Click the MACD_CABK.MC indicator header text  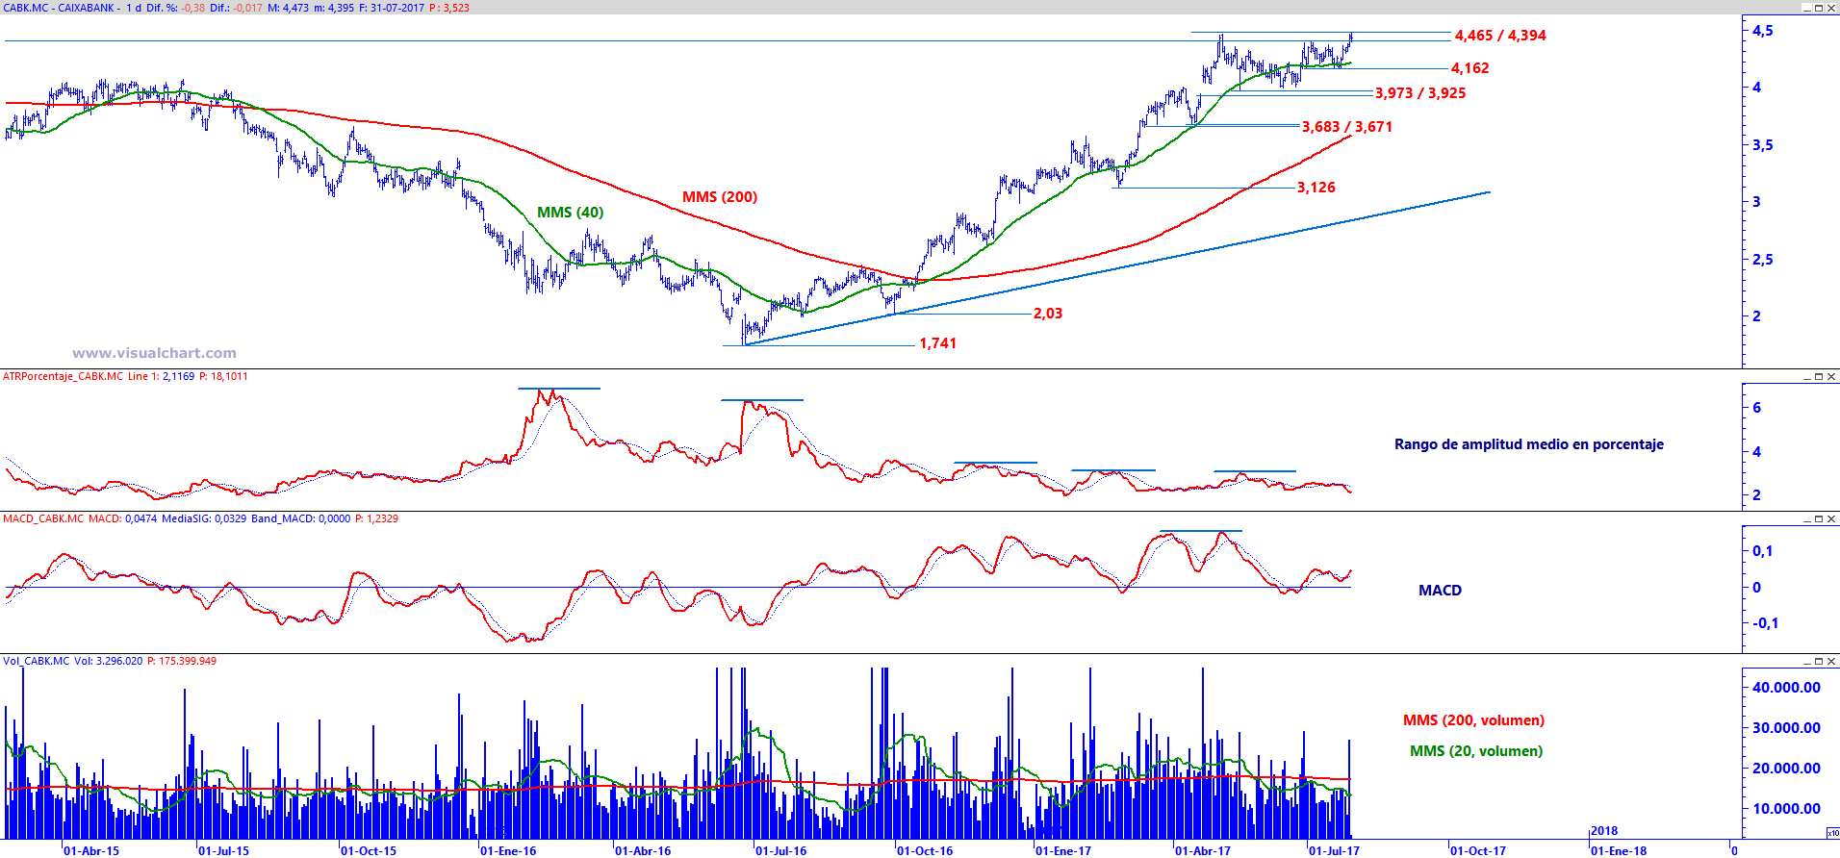(43, 518)
